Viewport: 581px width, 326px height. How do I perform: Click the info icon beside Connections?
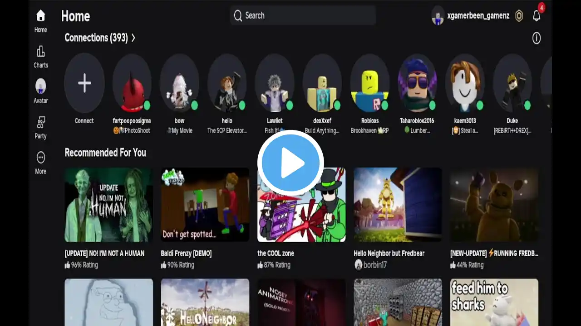coord(537,38)
